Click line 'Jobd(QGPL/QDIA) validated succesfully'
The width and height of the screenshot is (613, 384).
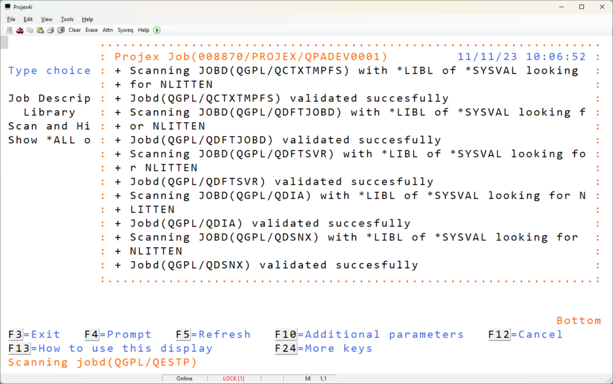pyautogui.click(x=262, y=223)
